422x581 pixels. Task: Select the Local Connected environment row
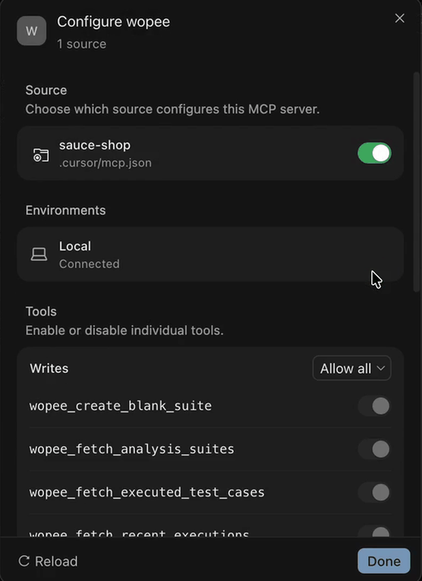(210, 254)
